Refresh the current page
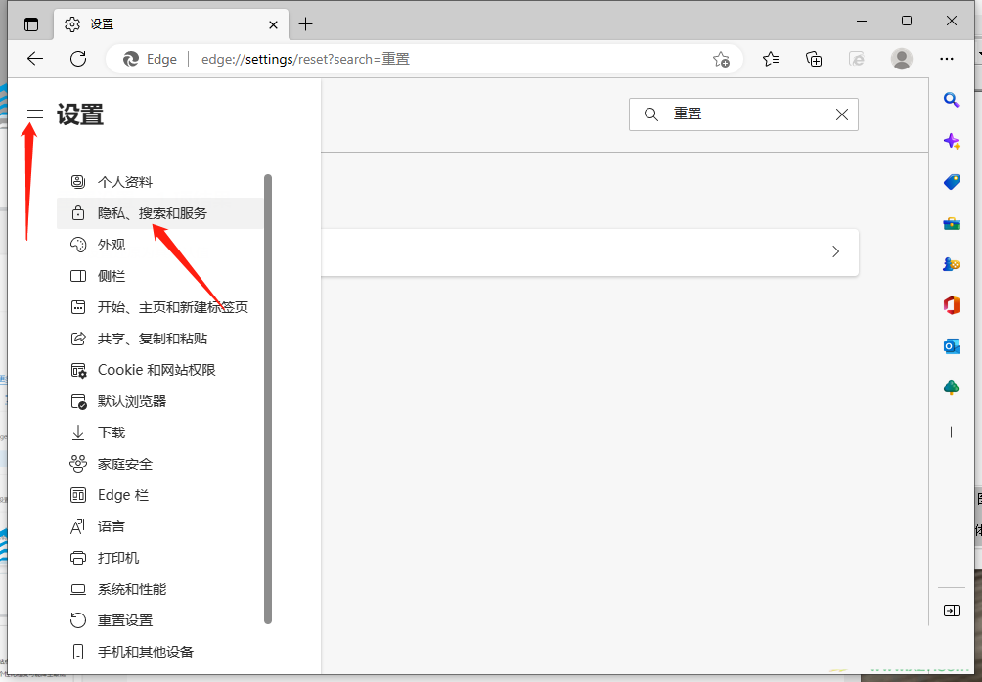 pyautogui.click(x=78, y=59)
